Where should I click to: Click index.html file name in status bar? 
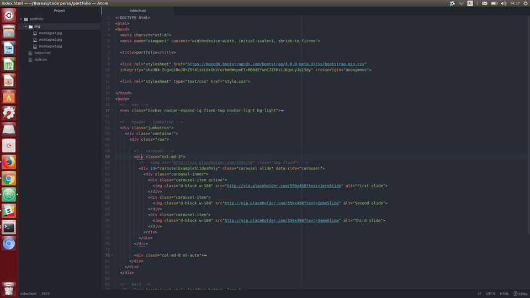28,294
